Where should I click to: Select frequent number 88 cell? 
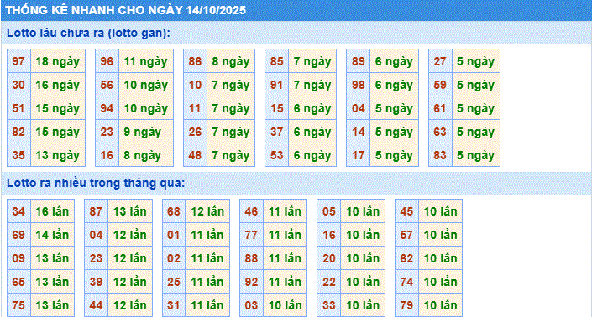(251, 258)
